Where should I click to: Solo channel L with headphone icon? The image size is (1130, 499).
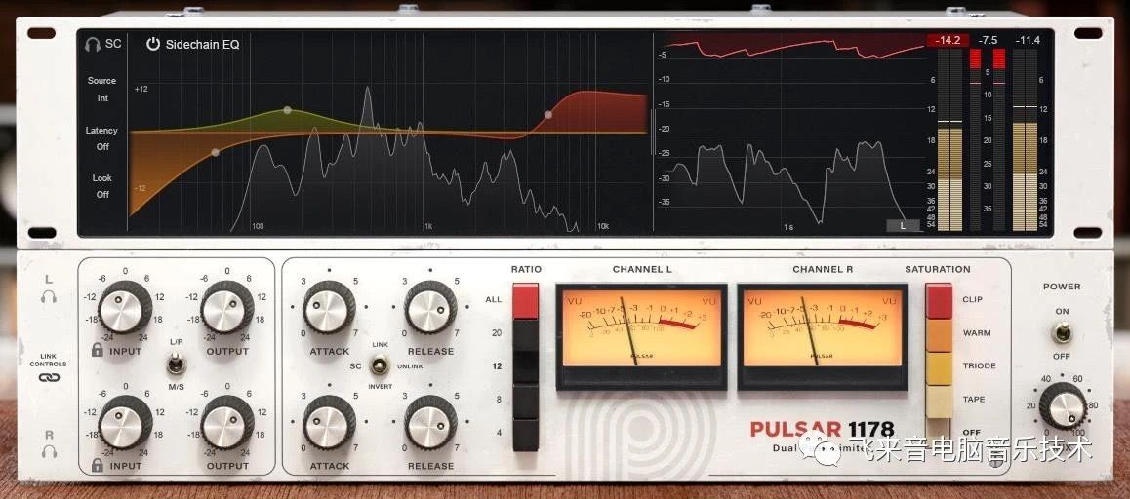coord(49,295)
